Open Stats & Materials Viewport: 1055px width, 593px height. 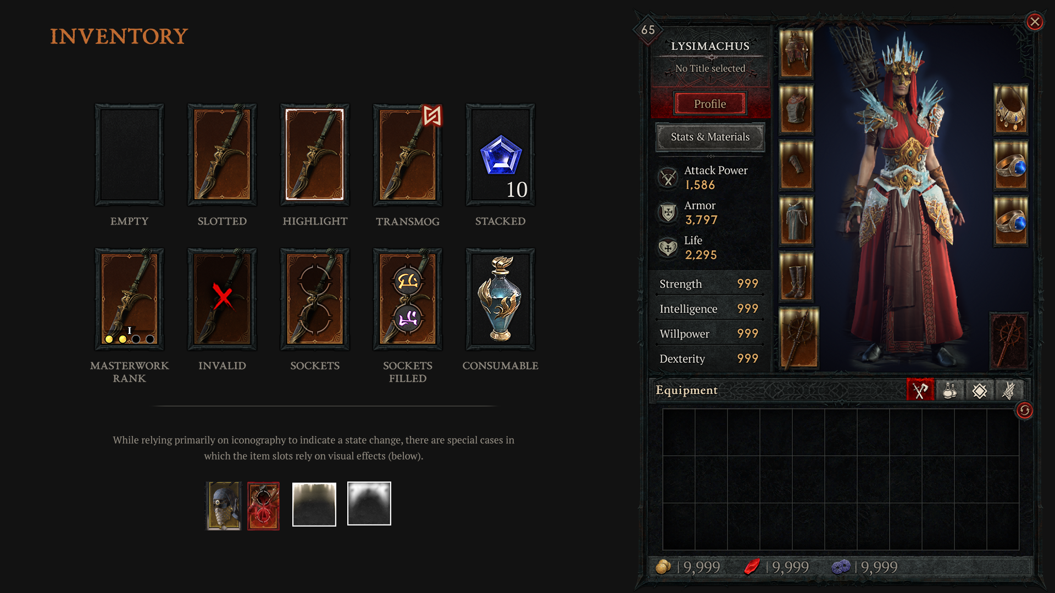pyautogui.click(x=710, y=137)
